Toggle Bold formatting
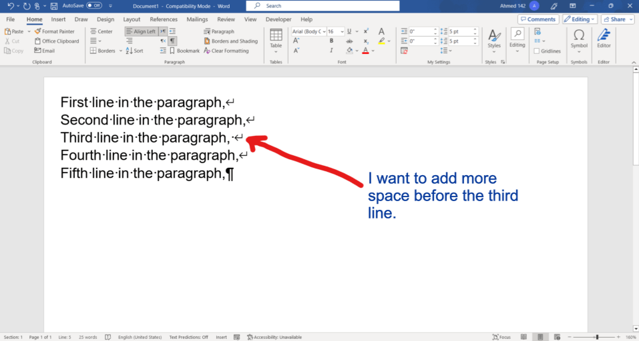639x341 pixels. click(x=331, y=41)
